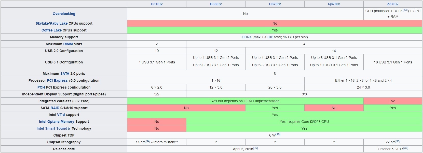423x153 pixels.
Task: Click the '6 × 2.0' PCH cell
Action: (157, 87)
